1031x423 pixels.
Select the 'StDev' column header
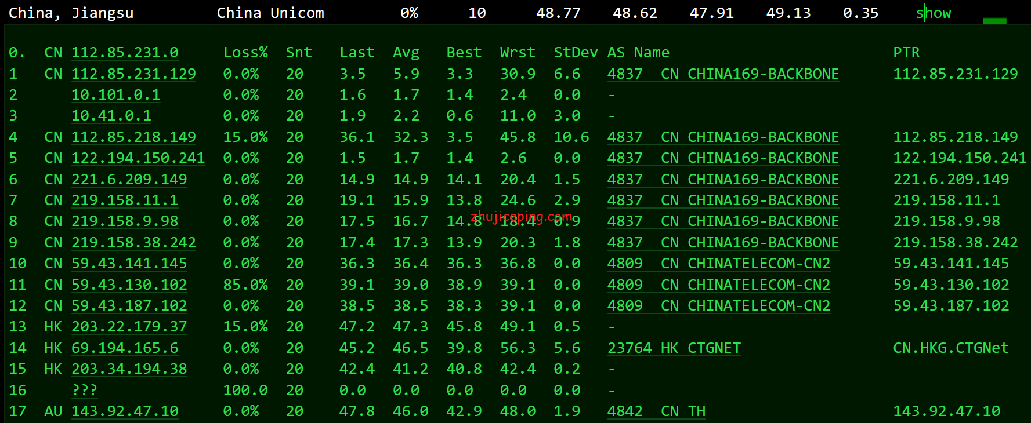[576, 53]
